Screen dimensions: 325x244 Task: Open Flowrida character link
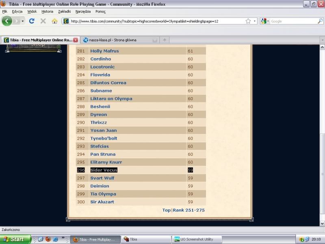pos(100,75)
